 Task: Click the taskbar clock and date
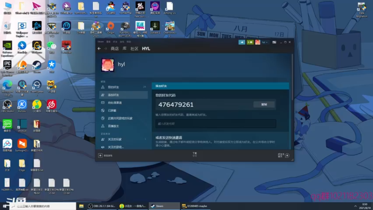(x=365, y=206)
